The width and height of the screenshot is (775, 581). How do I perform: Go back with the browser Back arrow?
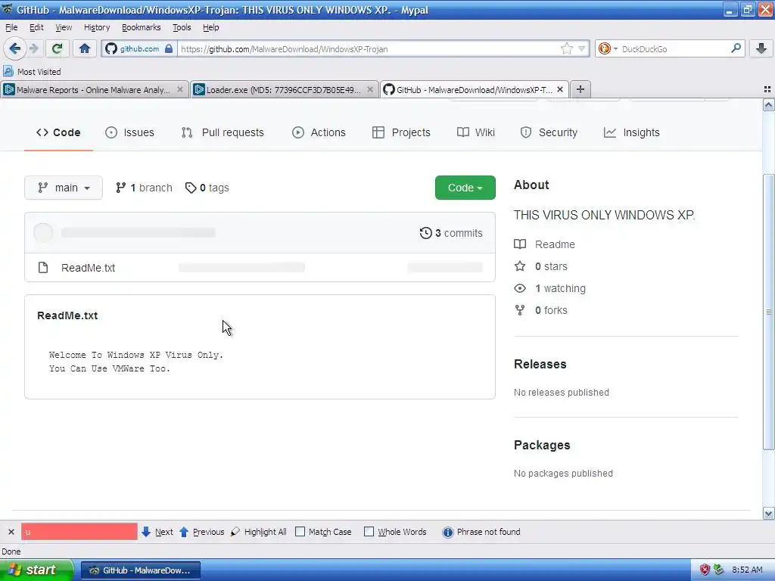(x=14, y=48)
